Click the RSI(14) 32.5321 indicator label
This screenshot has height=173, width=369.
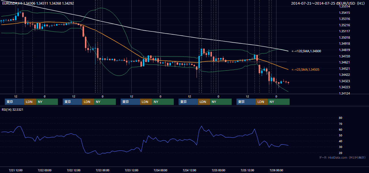click(x=12, y=110)
